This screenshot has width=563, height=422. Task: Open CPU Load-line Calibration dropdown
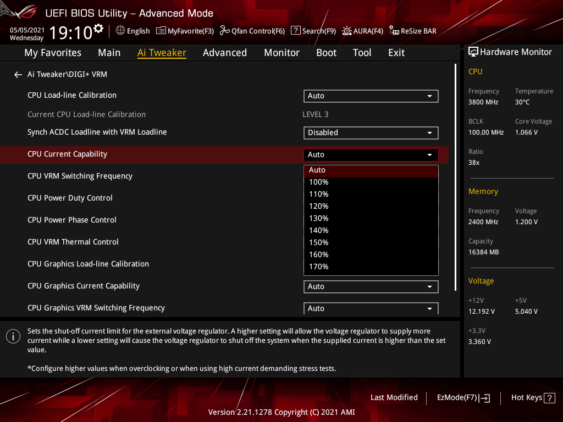tap(371, 96)
